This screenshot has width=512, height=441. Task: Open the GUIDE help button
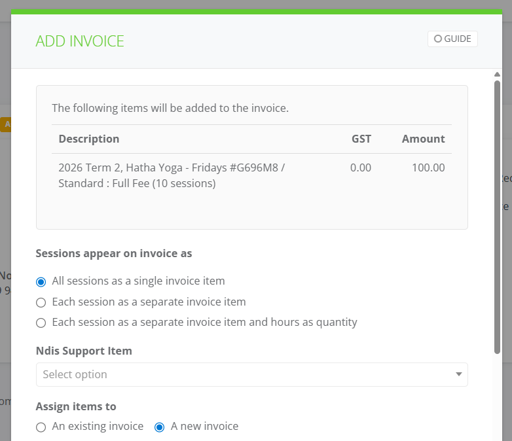[452, 39]
